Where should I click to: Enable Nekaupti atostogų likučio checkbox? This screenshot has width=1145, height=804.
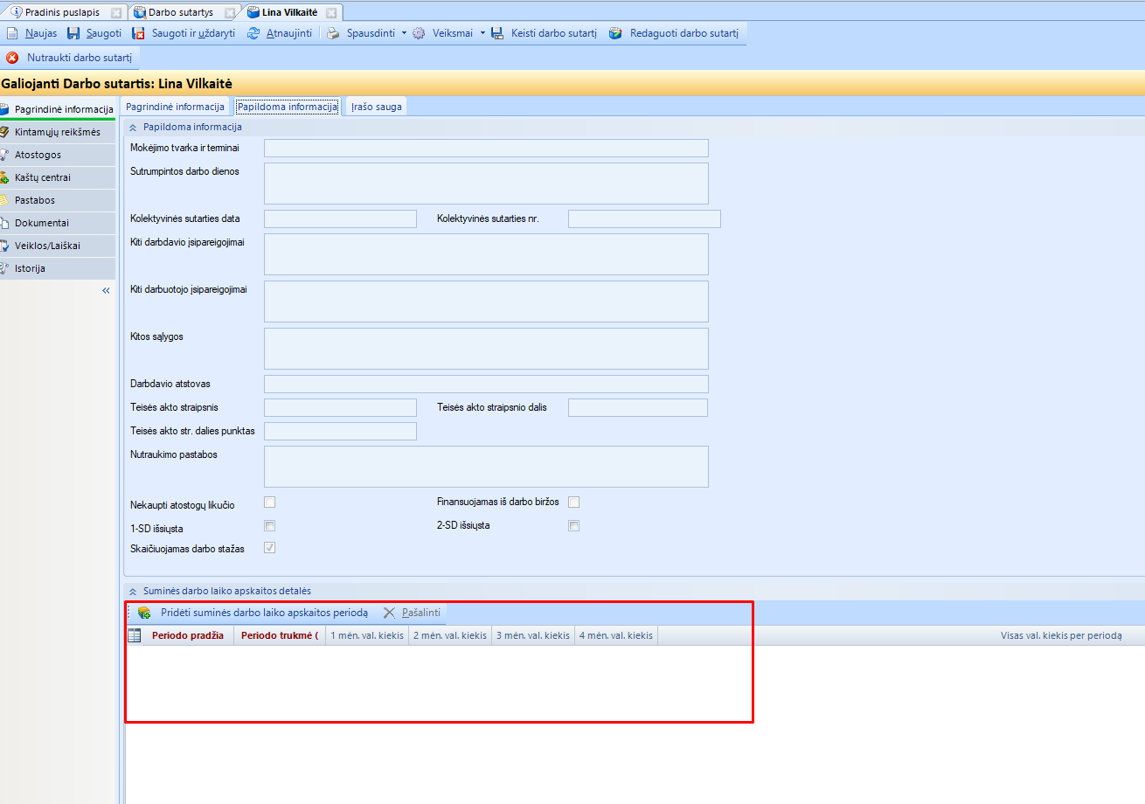(x=270, y=502)
